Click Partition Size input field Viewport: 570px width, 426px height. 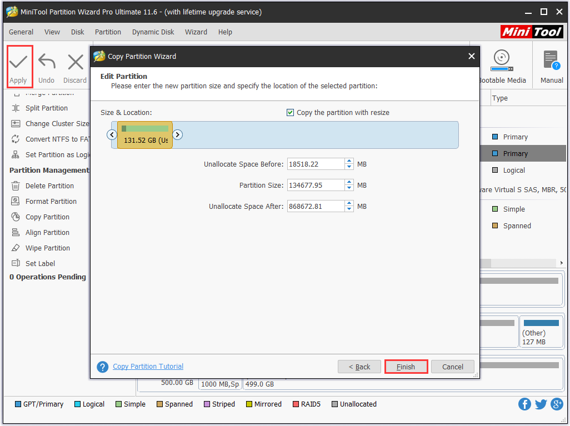click(x=316, y=185)
